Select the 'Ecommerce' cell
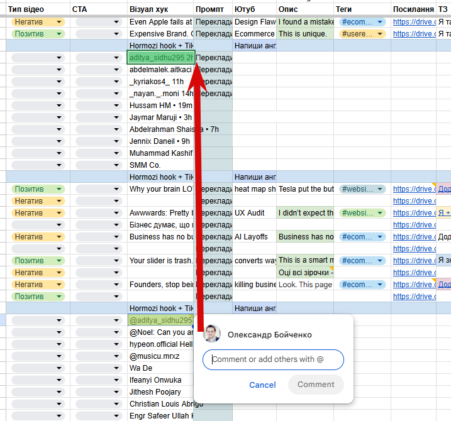 [254, 34]
